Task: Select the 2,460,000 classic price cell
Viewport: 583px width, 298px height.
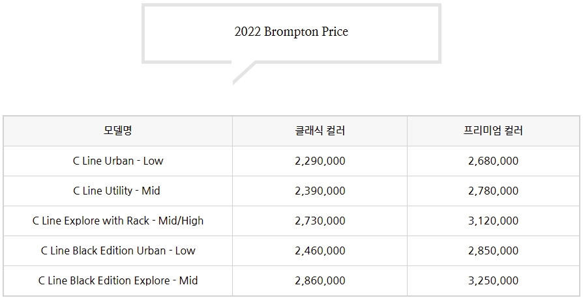Action: [320, 251]
